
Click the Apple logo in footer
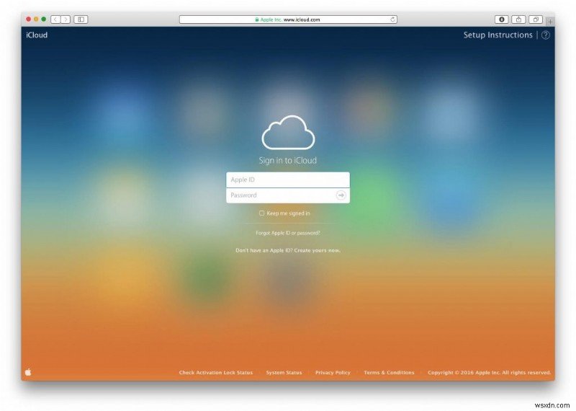(28, 372)
